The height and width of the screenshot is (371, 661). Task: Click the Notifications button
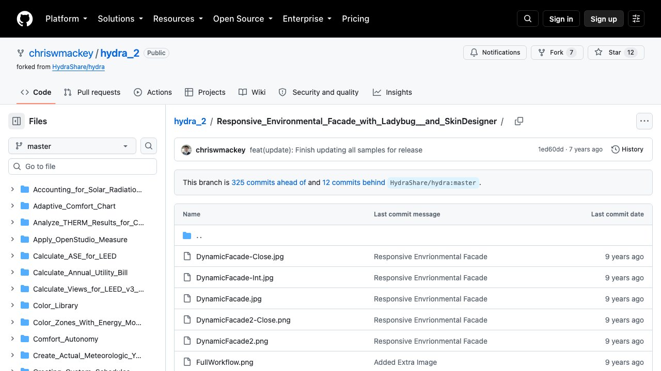495,53
